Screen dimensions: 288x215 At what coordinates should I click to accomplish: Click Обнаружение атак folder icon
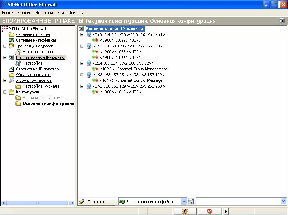click(x=12, y=75)
